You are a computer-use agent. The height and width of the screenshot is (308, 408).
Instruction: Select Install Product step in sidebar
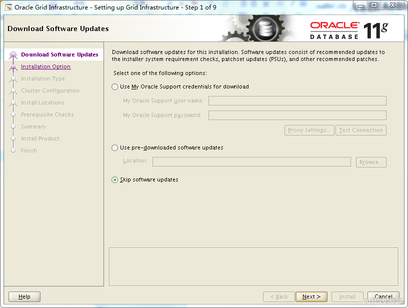point(40,138)
